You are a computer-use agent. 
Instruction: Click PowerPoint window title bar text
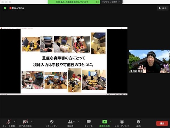(x=18, y=28)
